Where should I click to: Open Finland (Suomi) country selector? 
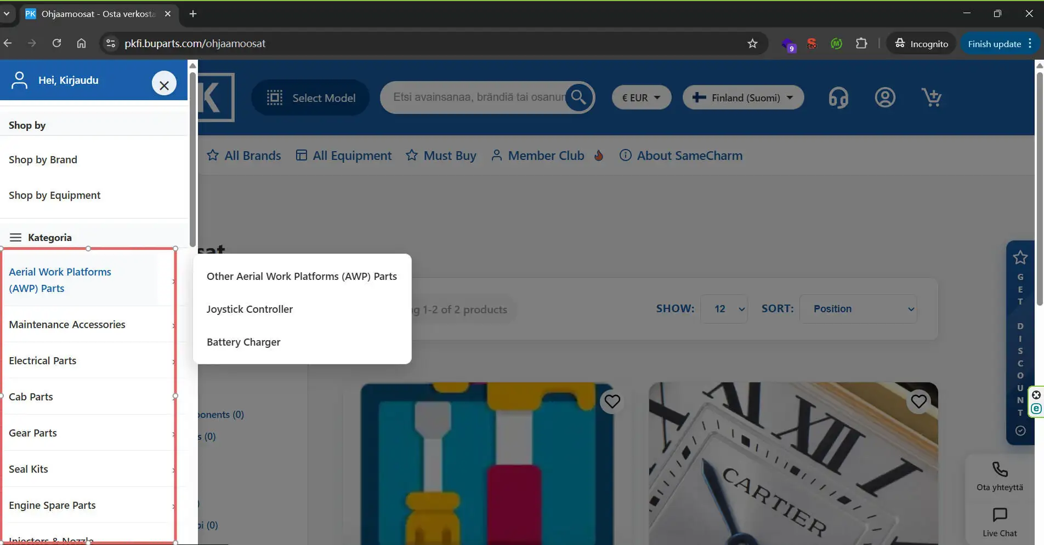tap(743, 98)
